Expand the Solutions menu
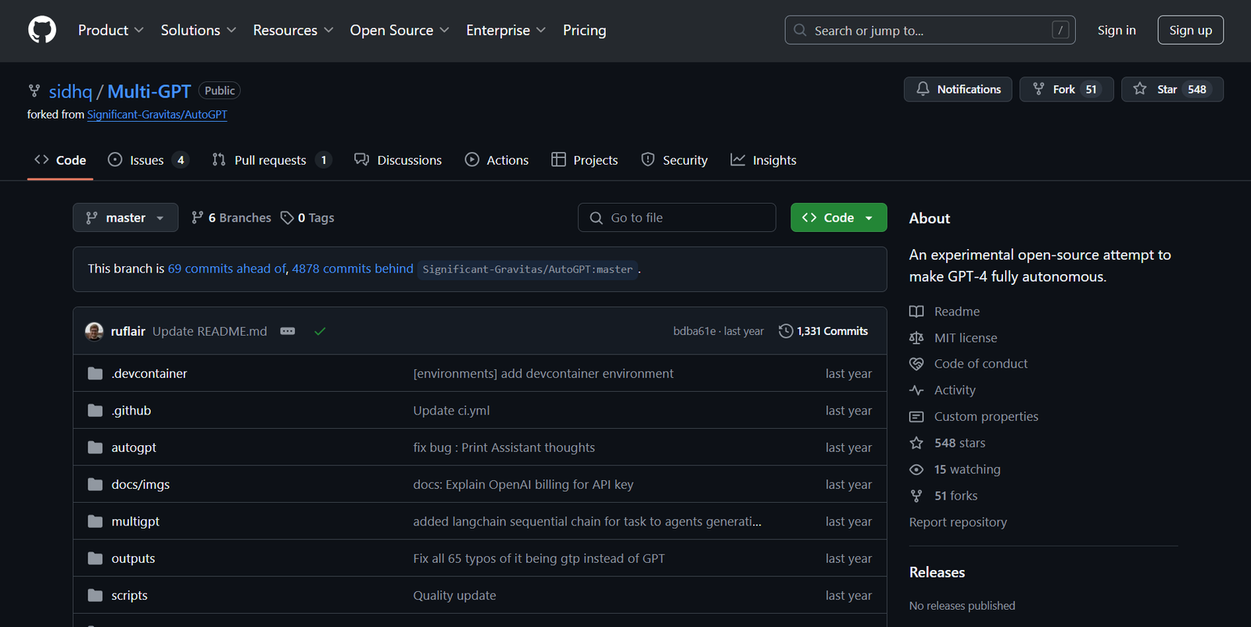1251x627 pixels. click(x=199, y=30)
